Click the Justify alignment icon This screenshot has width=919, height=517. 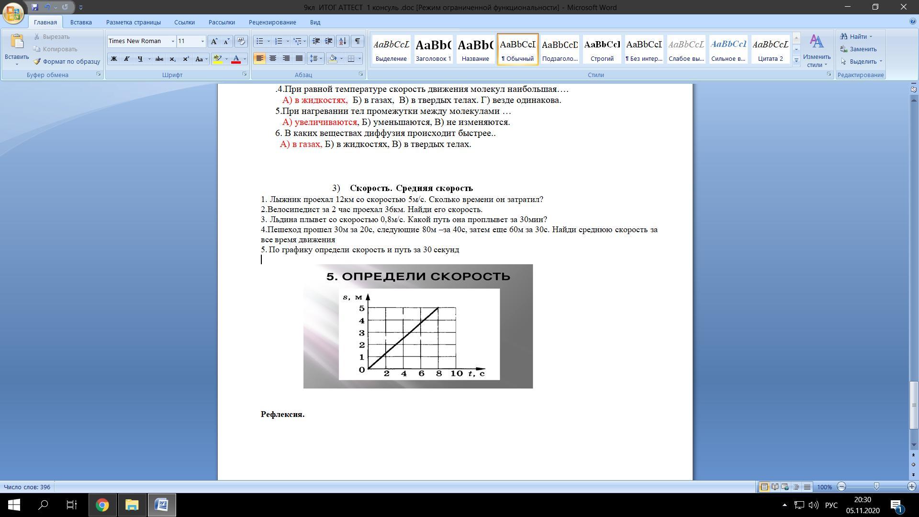[x=299, y=58]
